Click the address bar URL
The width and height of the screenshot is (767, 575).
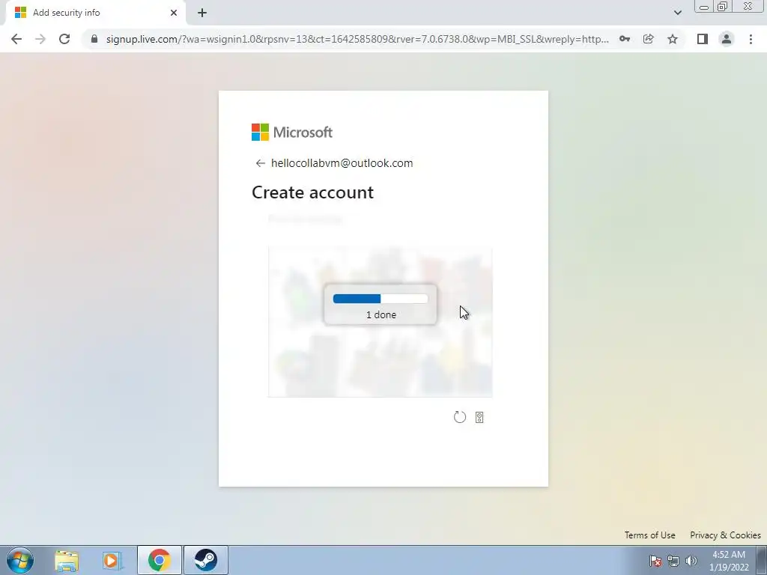357,39
